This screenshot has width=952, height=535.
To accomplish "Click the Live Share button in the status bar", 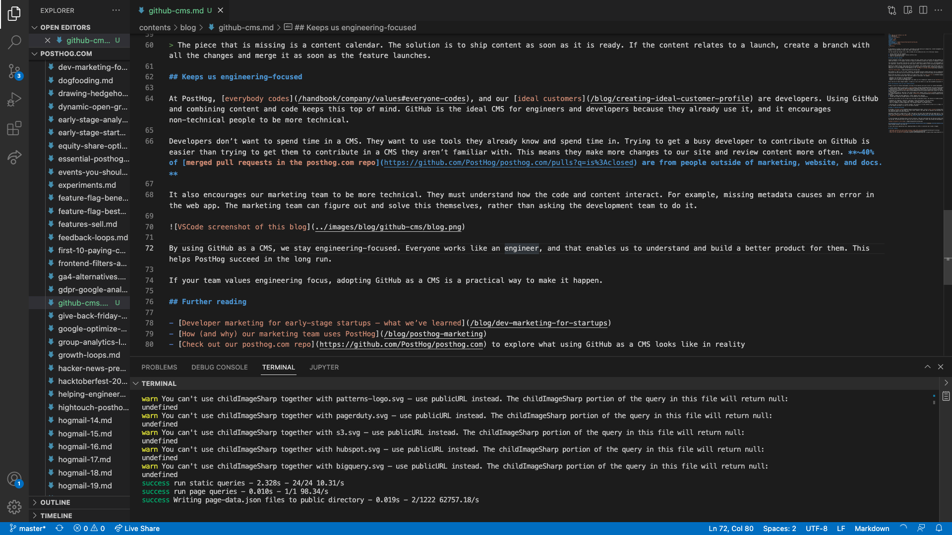I will pos(137,528).
